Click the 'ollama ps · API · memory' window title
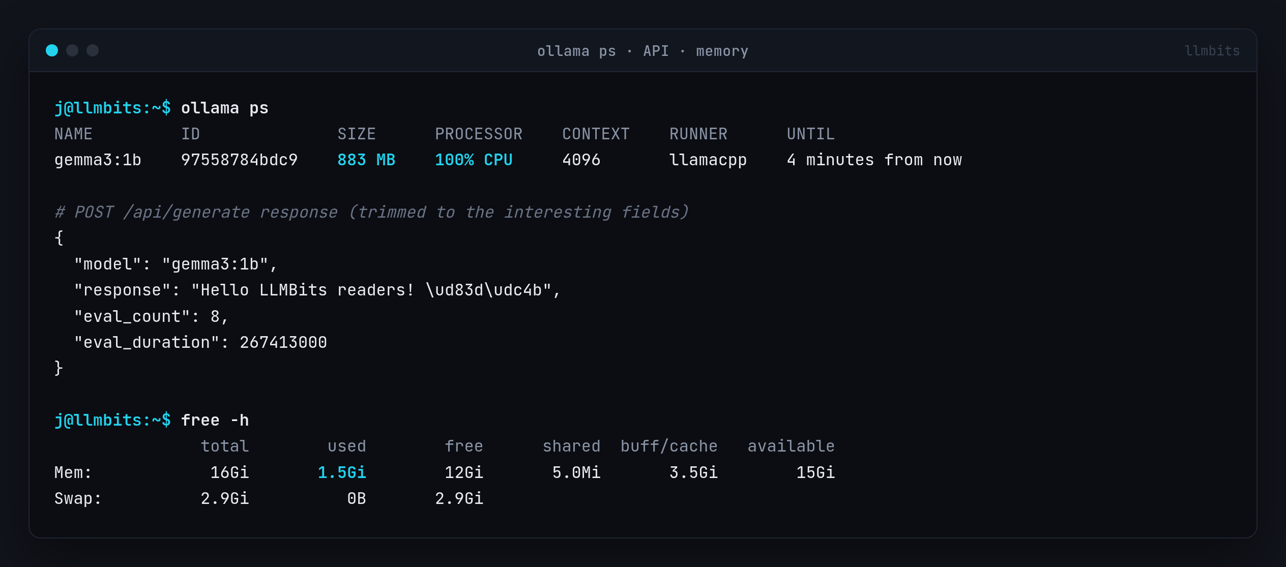This screenshot has width=1286, height=567. click(x=642, y=51)
